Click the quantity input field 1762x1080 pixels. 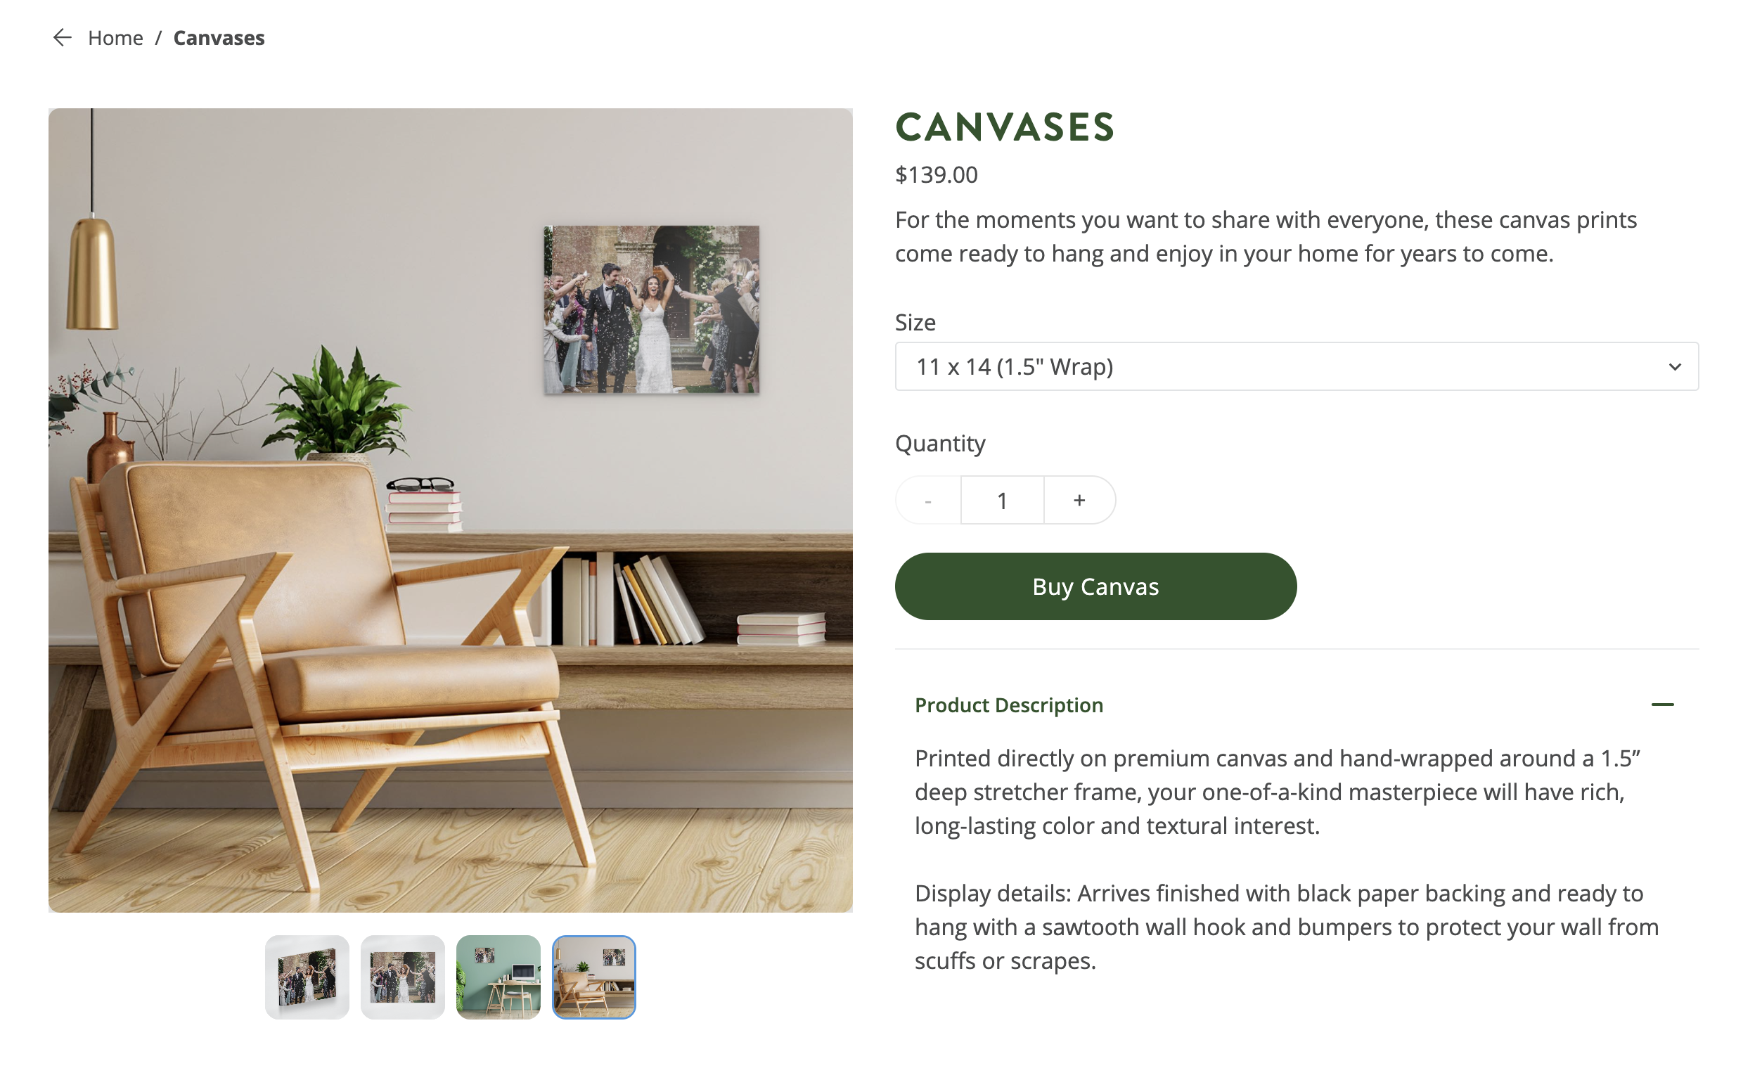pos(1002,500)
